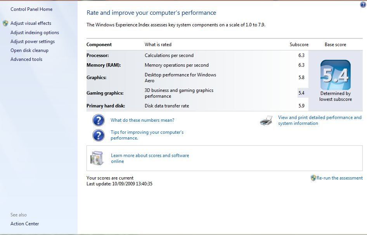Screen dimensions: 367x235
Task: Open 'Learn more about scores and software online'
Action: pos(150,158)
